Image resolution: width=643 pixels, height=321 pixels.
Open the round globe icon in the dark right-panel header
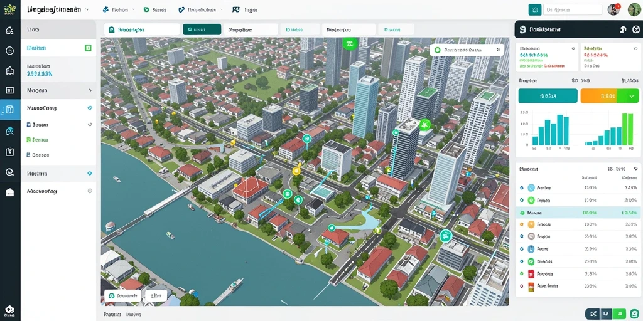(x=635, y=29)
